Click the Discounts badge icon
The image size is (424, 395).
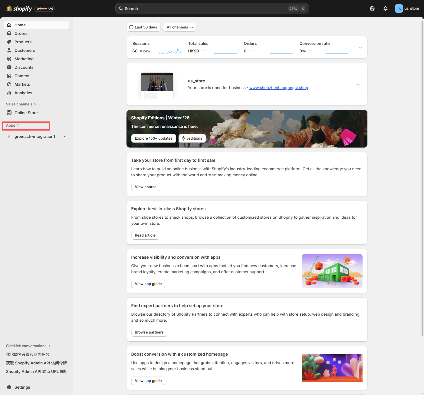tap(9, 67)
